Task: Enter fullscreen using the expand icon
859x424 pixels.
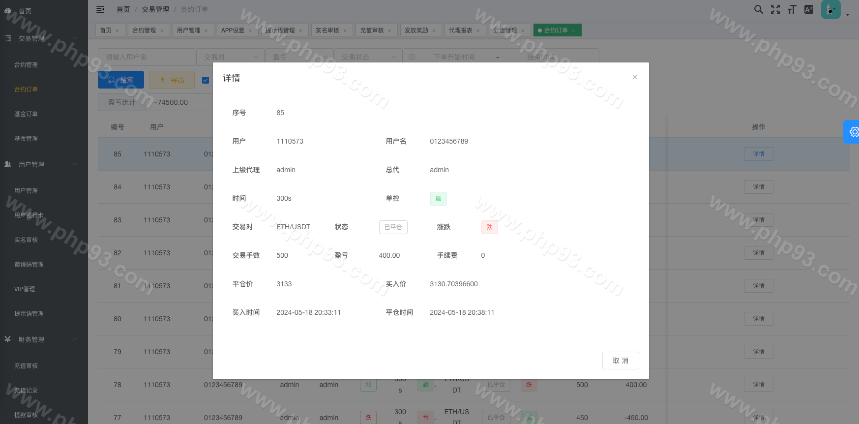Action: (775, 9)
